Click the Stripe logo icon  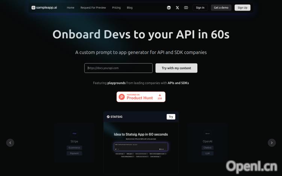coord(74,133)
